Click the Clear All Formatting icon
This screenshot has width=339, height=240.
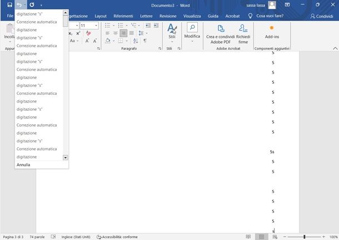click(x=88, y=33)
